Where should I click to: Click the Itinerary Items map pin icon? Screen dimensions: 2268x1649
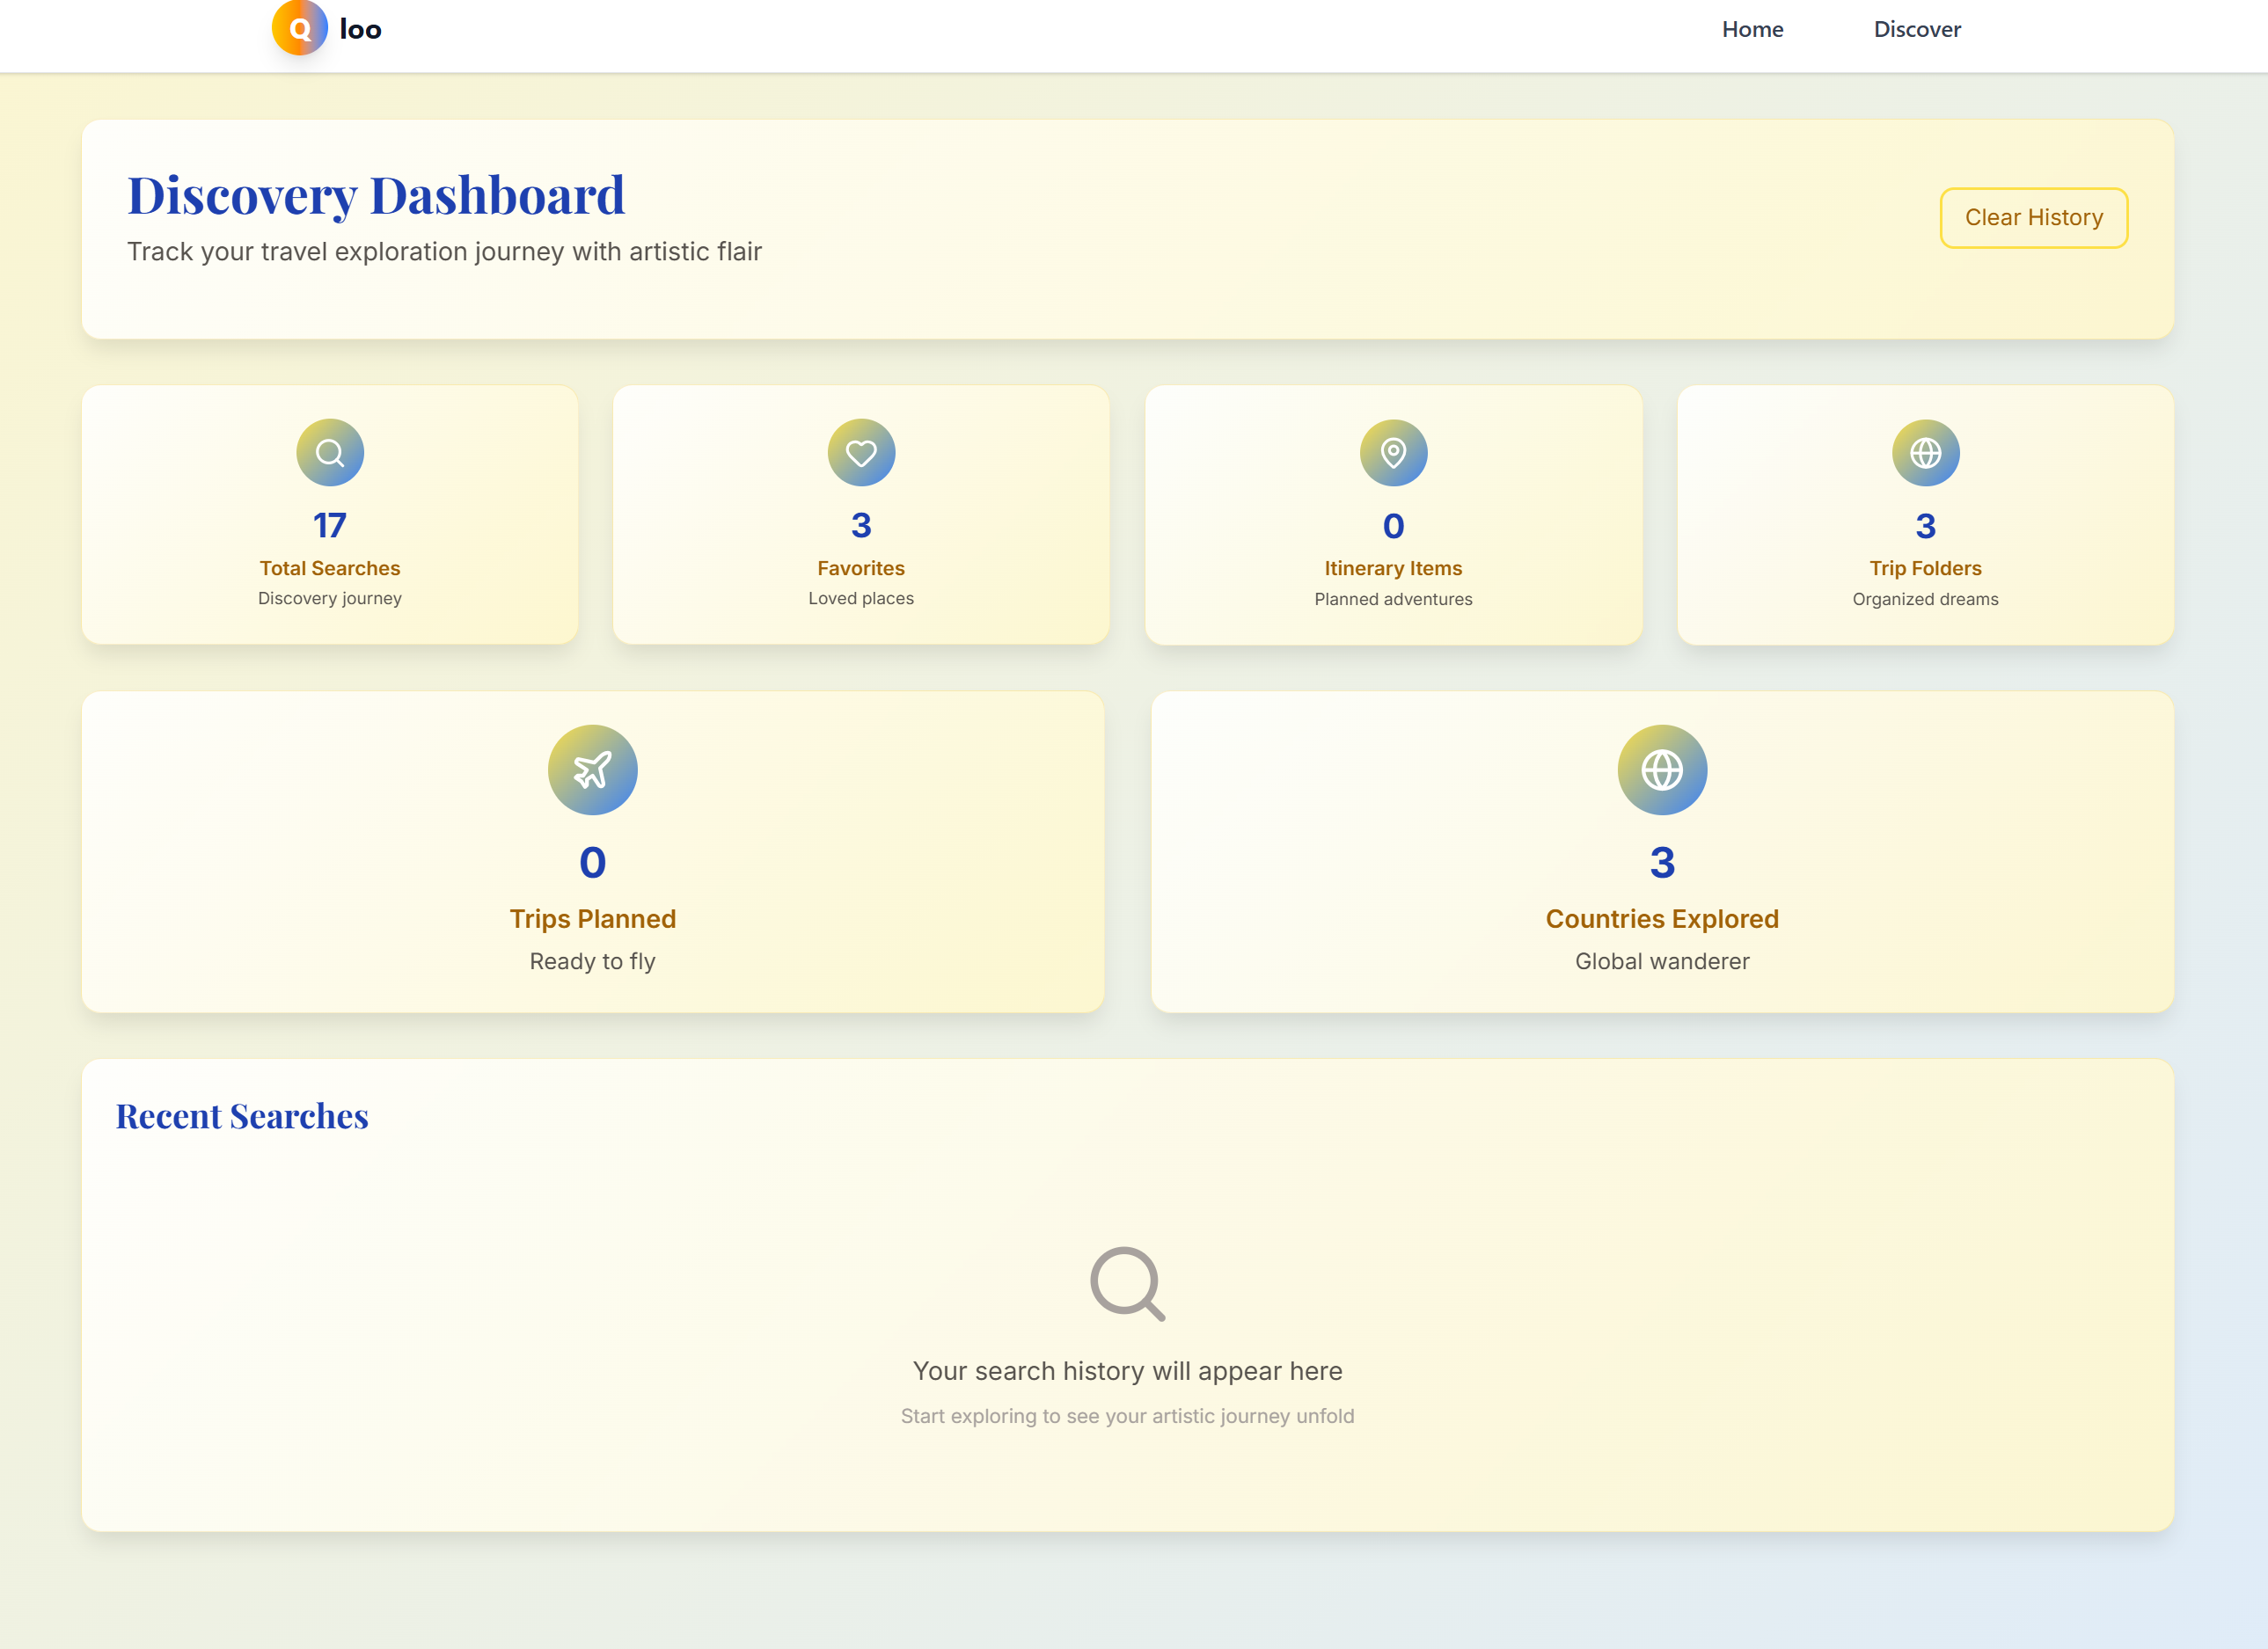tap(1393, 453)
